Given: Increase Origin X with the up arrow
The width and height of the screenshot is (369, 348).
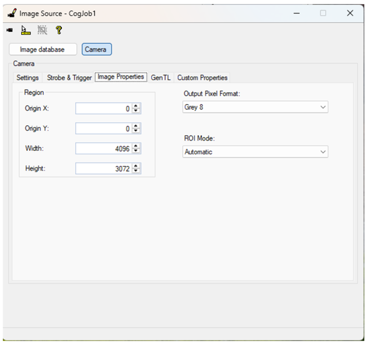Looking at the screenshot, I should click(x=137, y=106).
